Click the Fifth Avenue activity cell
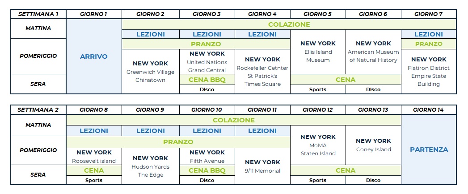 tap(207, 157)
